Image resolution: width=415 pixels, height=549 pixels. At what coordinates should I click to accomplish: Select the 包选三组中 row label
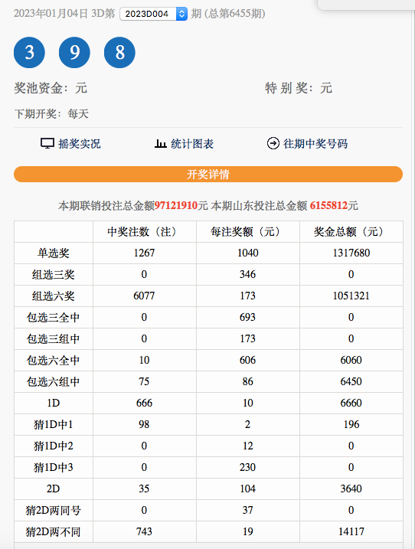pos(54,339)
